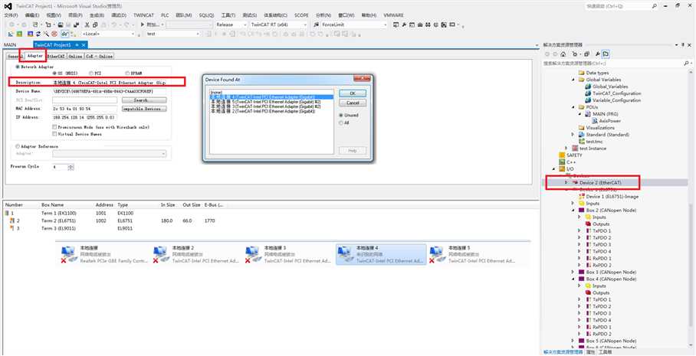Click the IP Address field
This screenshot has height=356, width=696.
pos(85,117)
